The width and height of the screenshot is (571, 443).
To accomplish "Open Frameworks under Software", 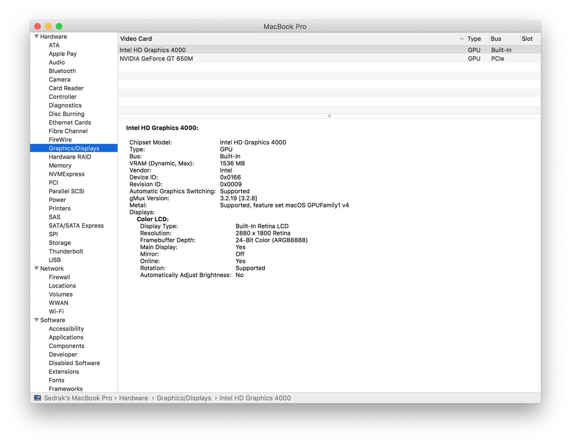I will tap(66, 389).
